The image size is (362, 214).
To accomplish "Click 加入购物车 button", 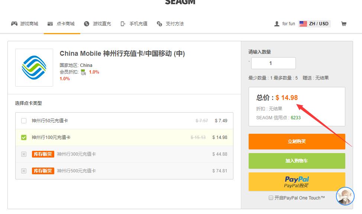I will coord(297,160).
